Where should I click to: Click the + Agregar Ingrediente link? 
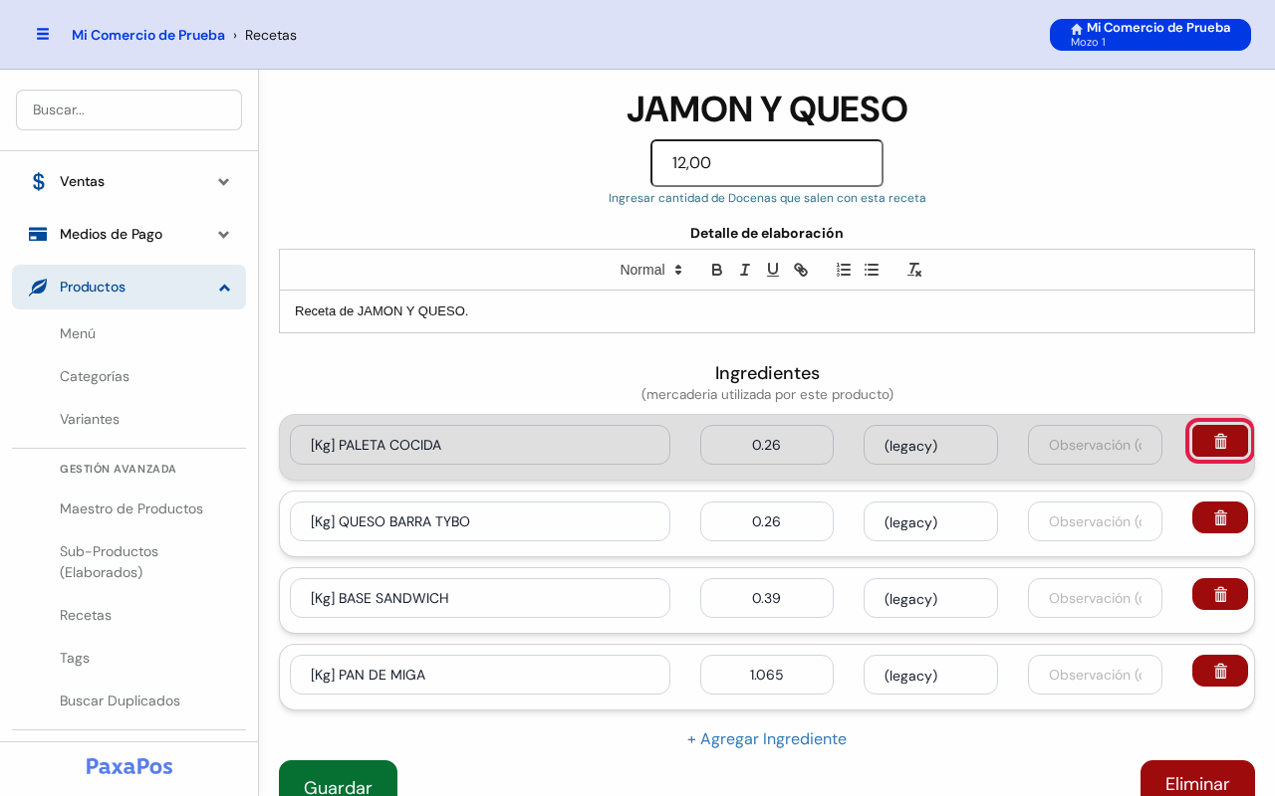(x=767, y=739)
